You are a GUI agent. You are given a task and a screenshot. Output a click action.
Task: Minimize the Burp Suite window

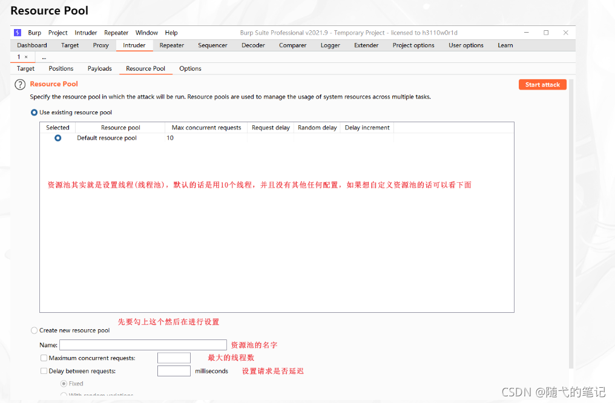click(x=527, y=33)
